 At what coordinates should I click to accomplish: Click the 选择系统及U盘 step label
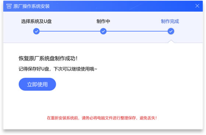(x=36, y=21)
